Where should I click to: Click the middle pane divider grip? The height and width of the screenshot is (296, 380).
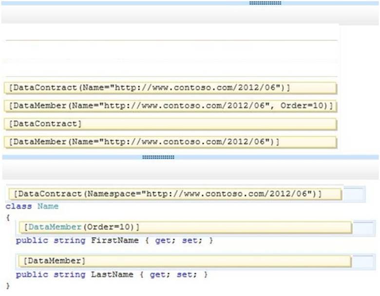(x=158, y=157)
